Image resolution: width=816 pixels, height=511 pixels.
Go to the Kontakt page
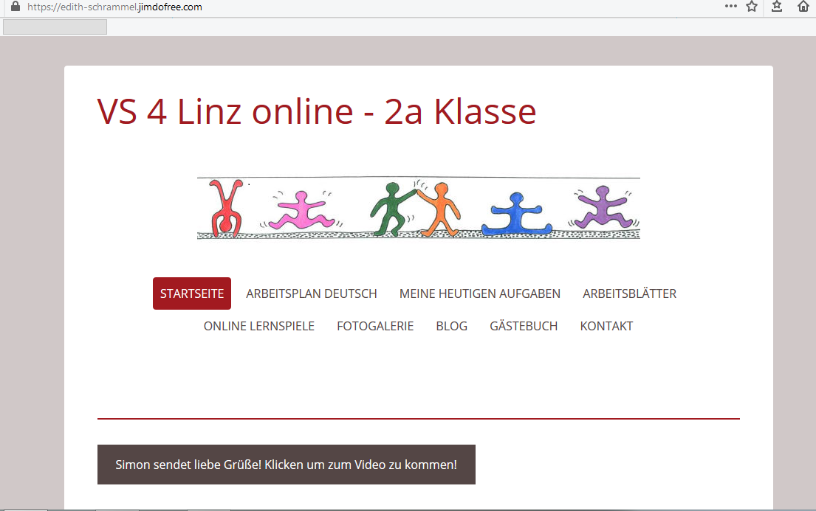coord(606,326)
